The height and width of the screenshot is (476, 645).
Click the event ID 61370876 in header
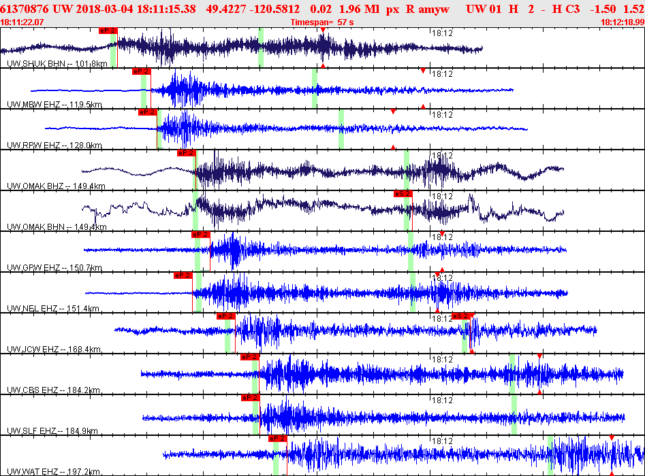[x=25, y=9]
